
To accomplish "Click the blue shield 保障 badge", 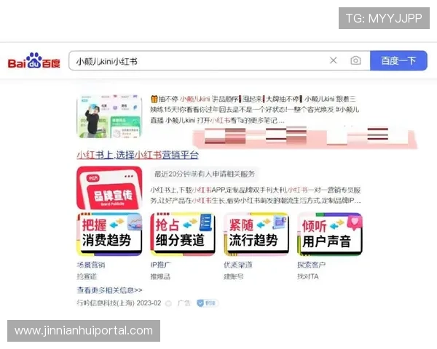I will (208, 303).
